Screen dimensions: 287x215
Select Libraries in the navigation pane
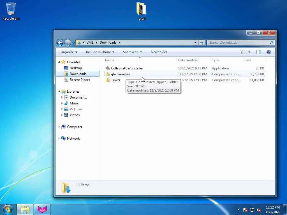73,92
